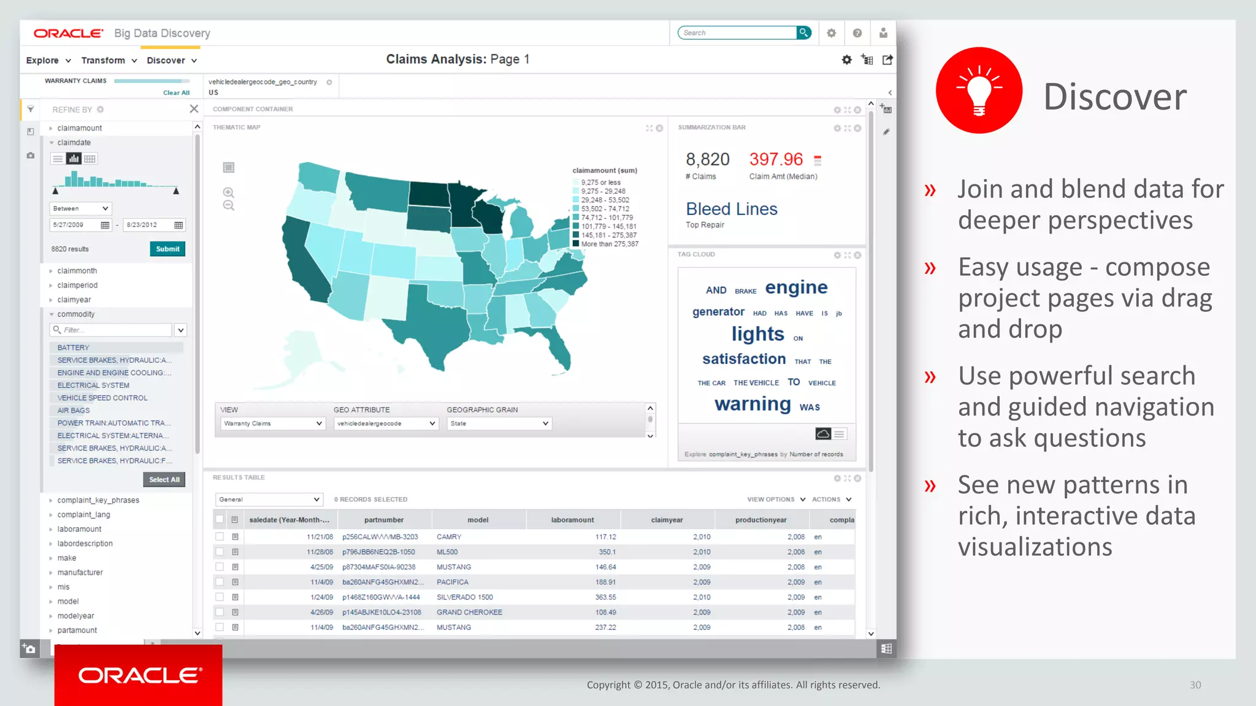Click the table icon at bottom right corner
This screenshot has width=1256, height=706.
(886, 648)
